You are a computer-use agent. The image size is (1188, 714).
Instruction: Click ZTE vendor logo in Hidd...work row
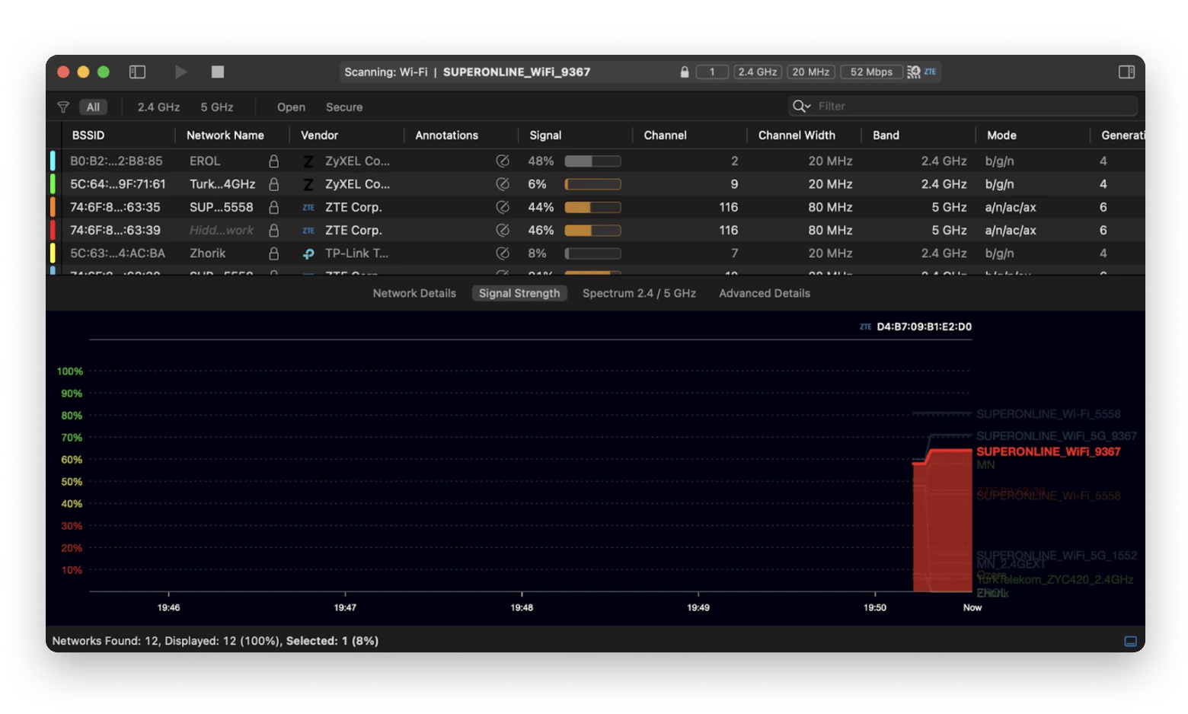click(308, 230)
